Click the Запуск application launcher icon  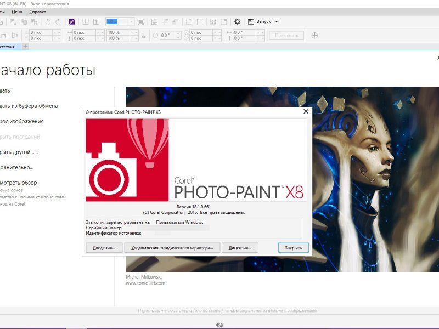coord(251,21)
